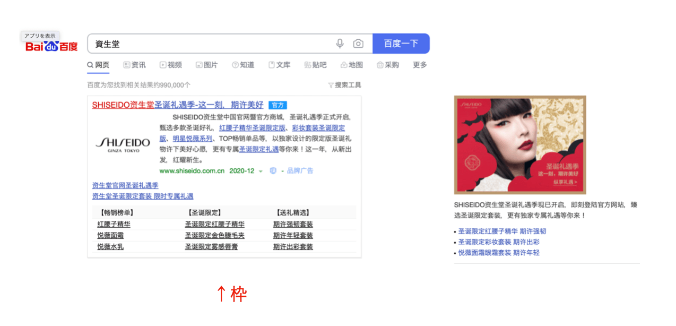Open 圣诞限定金色睫毛夹 link
676x326 pixels.
215,236
